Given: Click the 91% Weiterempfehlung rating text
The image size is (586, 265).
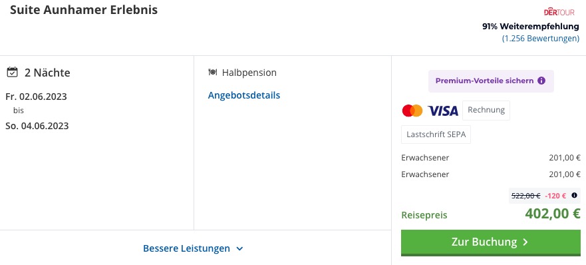Looking at the screenshot, I should [531, 27].
